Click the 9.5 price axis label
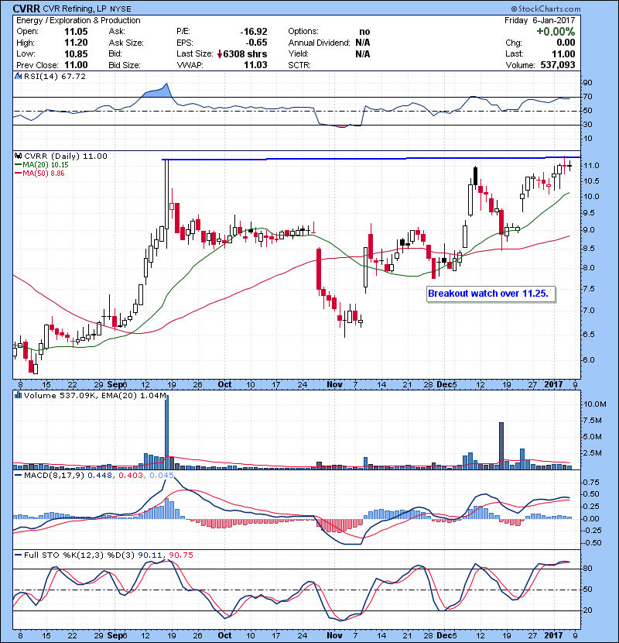This screenshot has height=643, width=619. (589, 213)
